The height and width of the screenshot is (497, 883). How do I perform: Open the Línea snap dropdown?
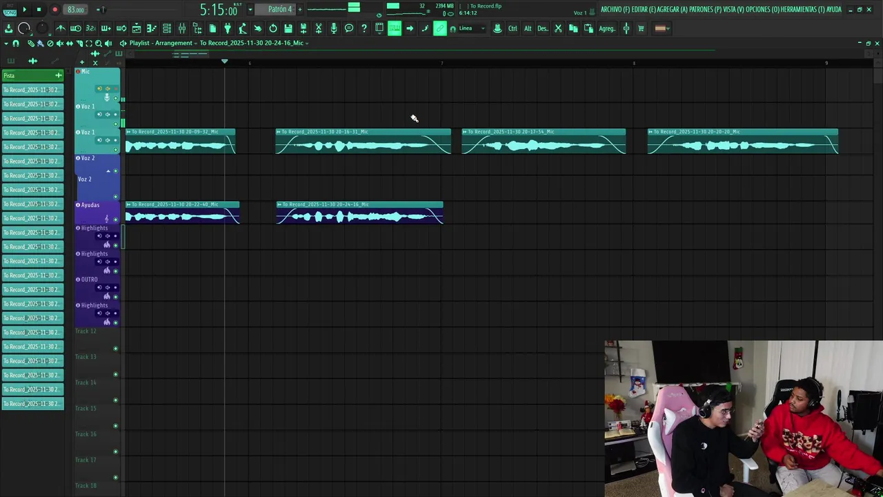pyautogui.click(x=471, y=28)
